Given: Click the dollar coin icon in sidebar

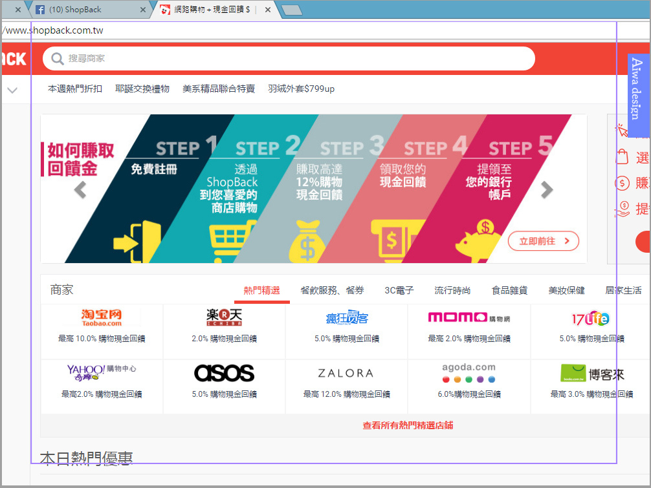Looking at the screenshot, I should pos(622,183).
